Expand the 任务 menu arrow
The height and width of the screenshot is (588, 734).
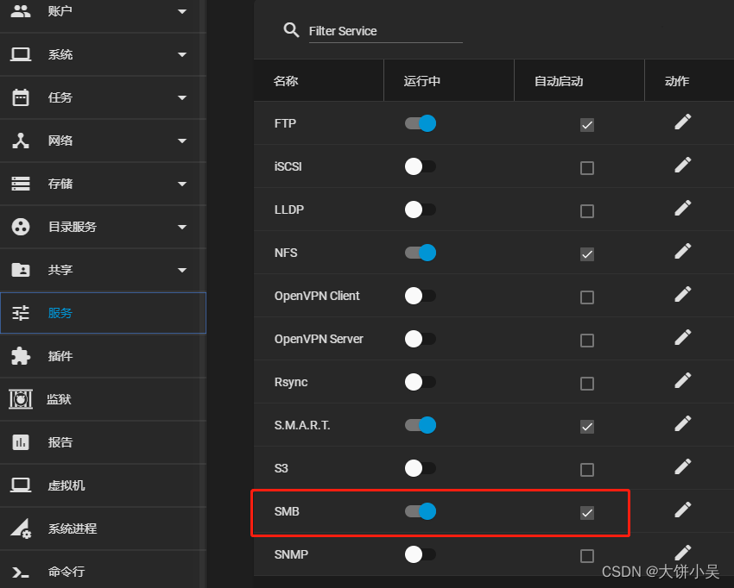tap(182, 97)
